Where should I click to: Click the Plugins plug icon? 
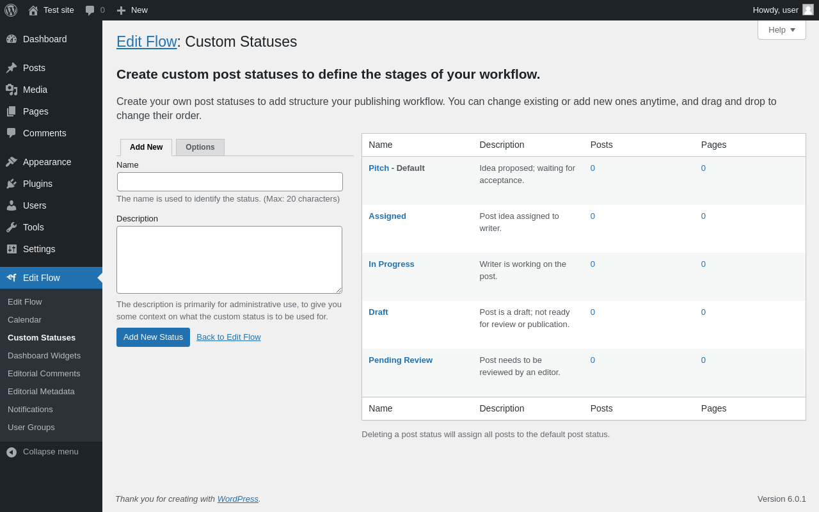point(12,184)
